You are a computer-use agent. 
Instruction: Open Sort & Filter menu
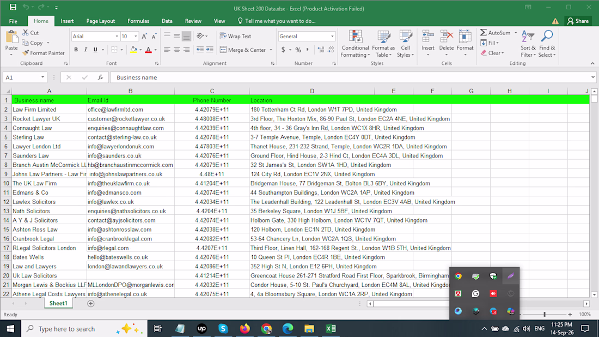(x=528, y=44)
